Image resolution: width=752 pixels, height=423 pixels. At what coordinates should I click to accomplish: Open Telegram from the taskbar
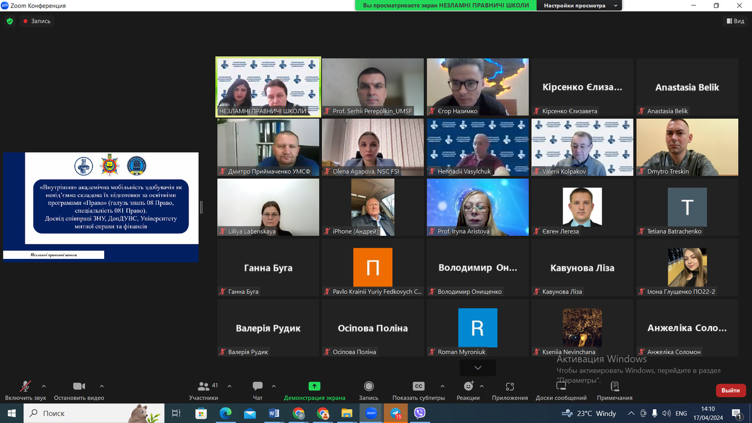pyautogui.click(x=396, y=413)
